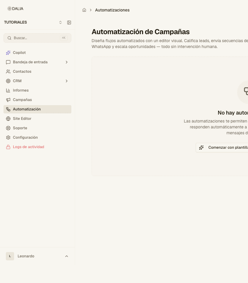Click the Automatizaciones breadcrumb
248x283 pixels.
click(x=112, y=10)
